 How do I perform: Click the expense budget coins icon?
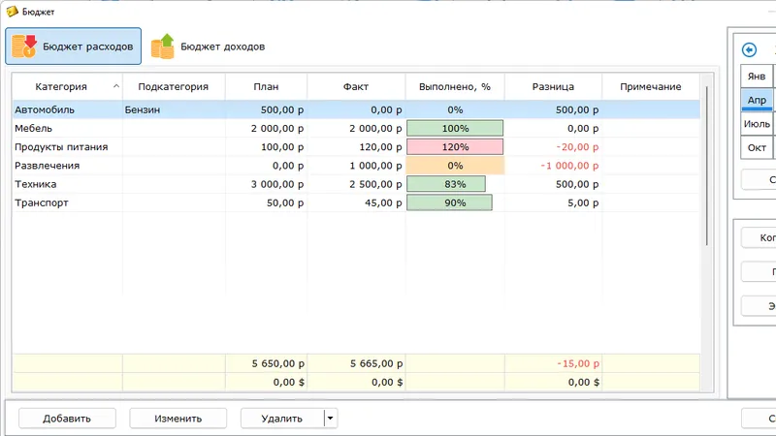coord(25,46)
